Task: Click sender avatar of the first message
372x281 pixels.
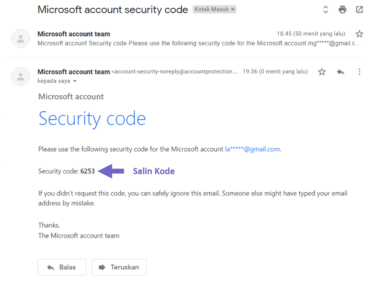Action: click(x=21, y=39)
